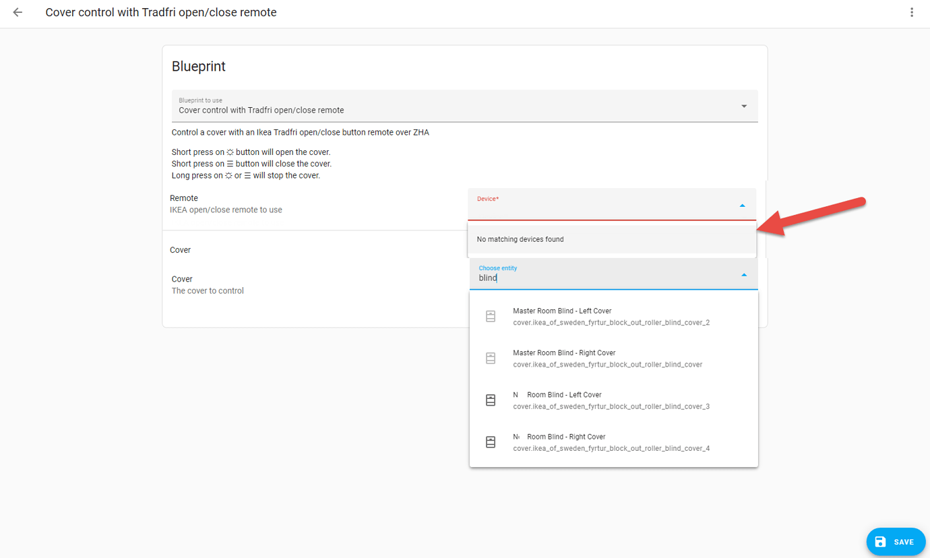930x558 pixels.
Task: Click the floppy disk icon on Save
Action: click(x=880, y=542)
